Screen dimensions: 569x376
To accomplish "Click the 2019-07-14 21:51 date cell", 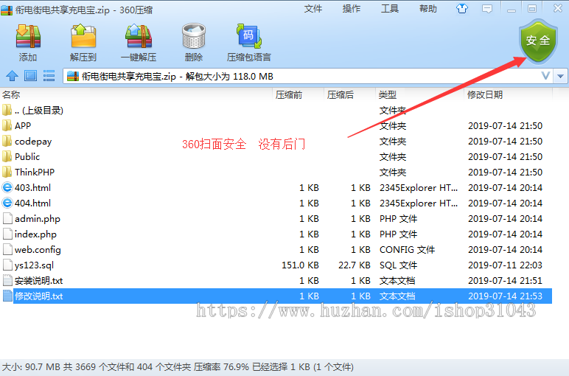I will coord(505,281).
